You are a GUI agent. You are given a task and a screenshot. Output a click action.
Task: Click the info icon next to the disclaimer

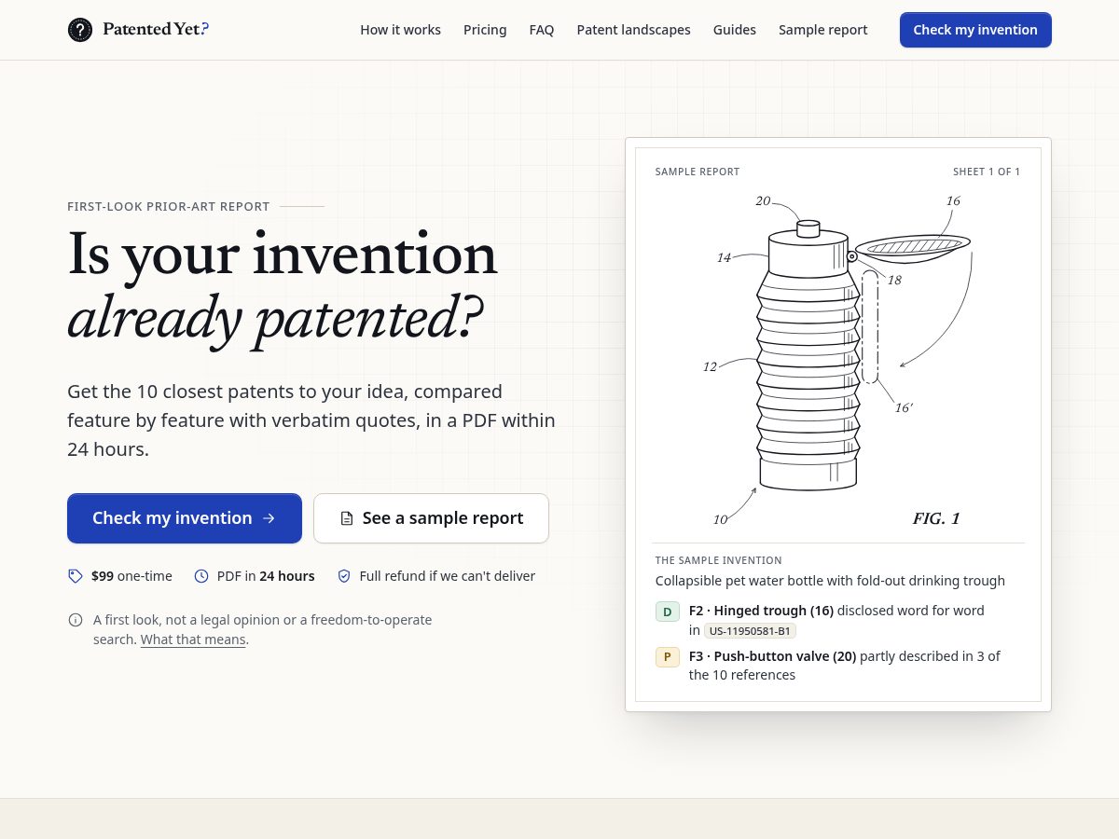click(76, 620)
